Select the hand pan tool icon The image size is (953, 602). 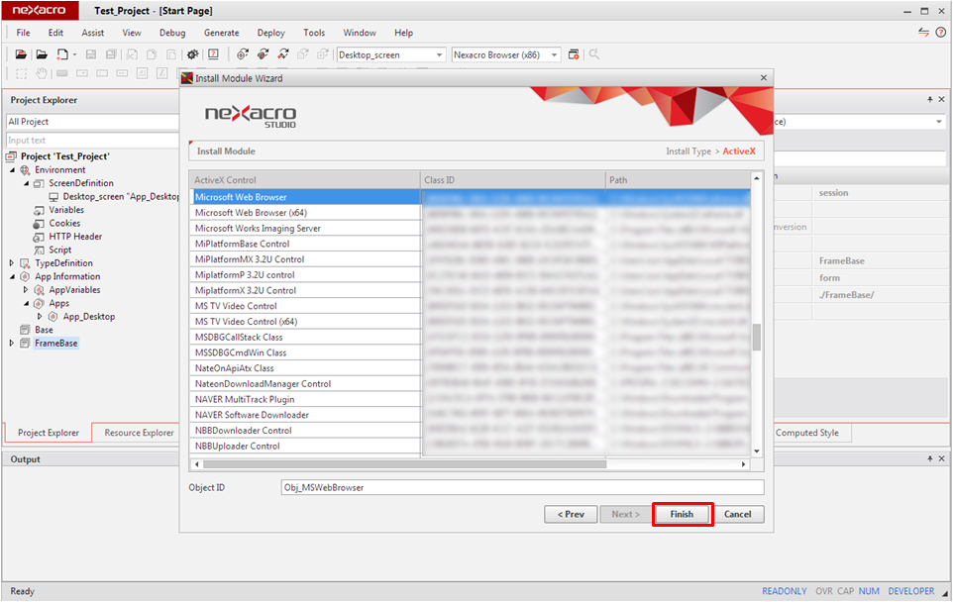click(x=42, y=73)
